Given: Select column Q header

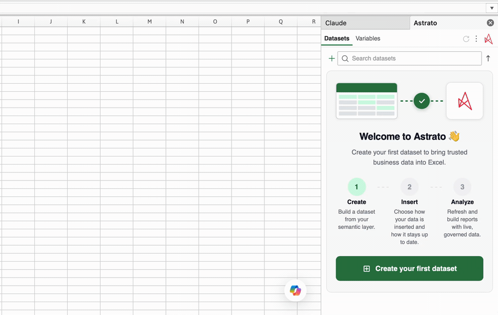Looking at the screenshot, I should [x=281, y=21].
